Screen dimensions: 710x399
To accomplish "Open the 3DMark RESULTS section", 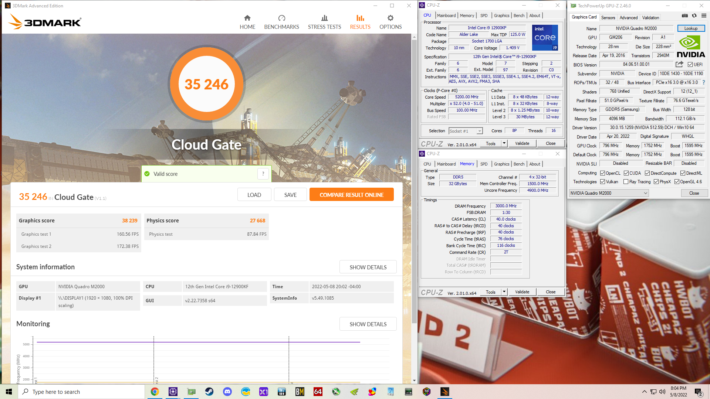I will pyautogui.click(x=360, y=23).
